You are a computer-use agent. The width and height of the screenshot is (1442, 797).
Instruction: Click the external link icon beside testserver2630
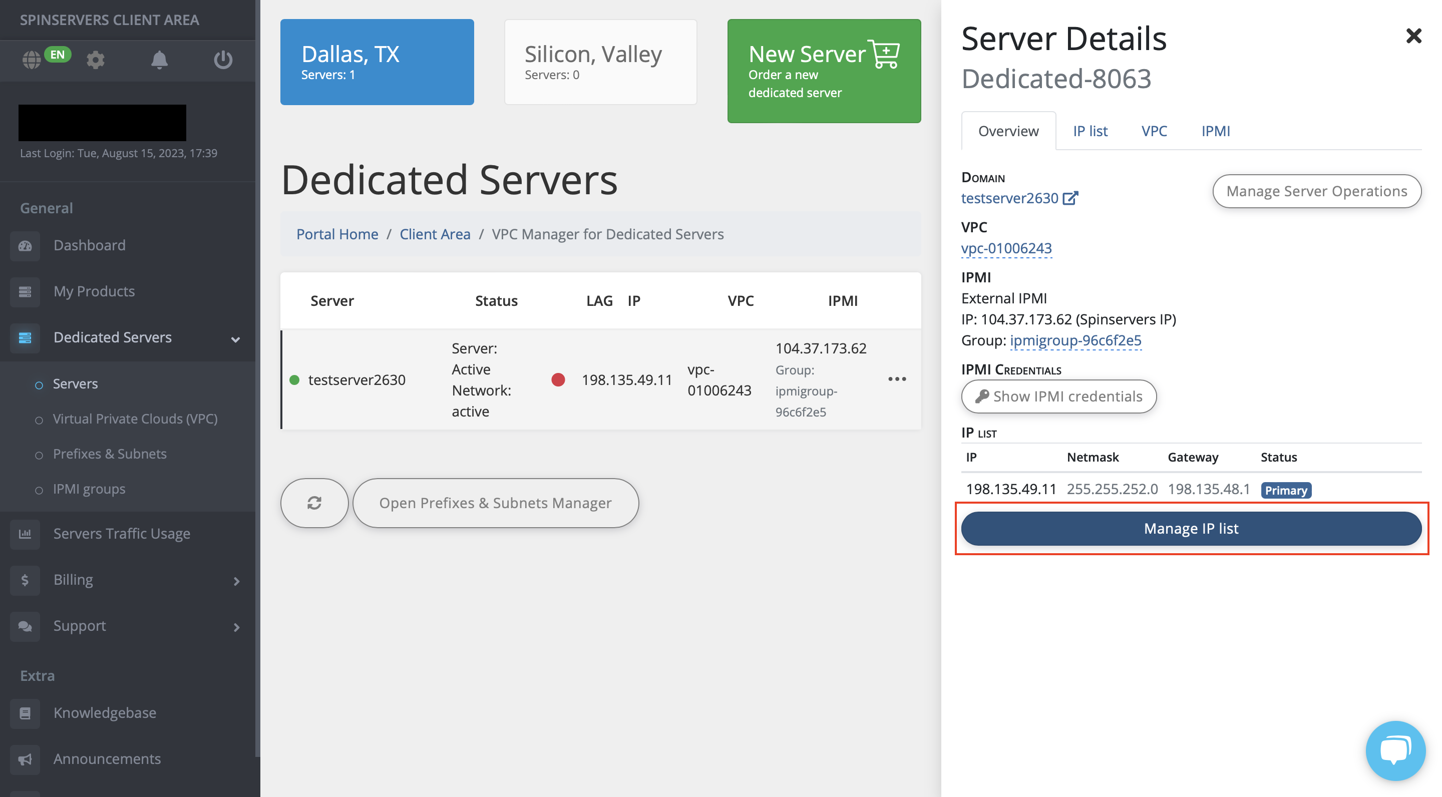1070,198
